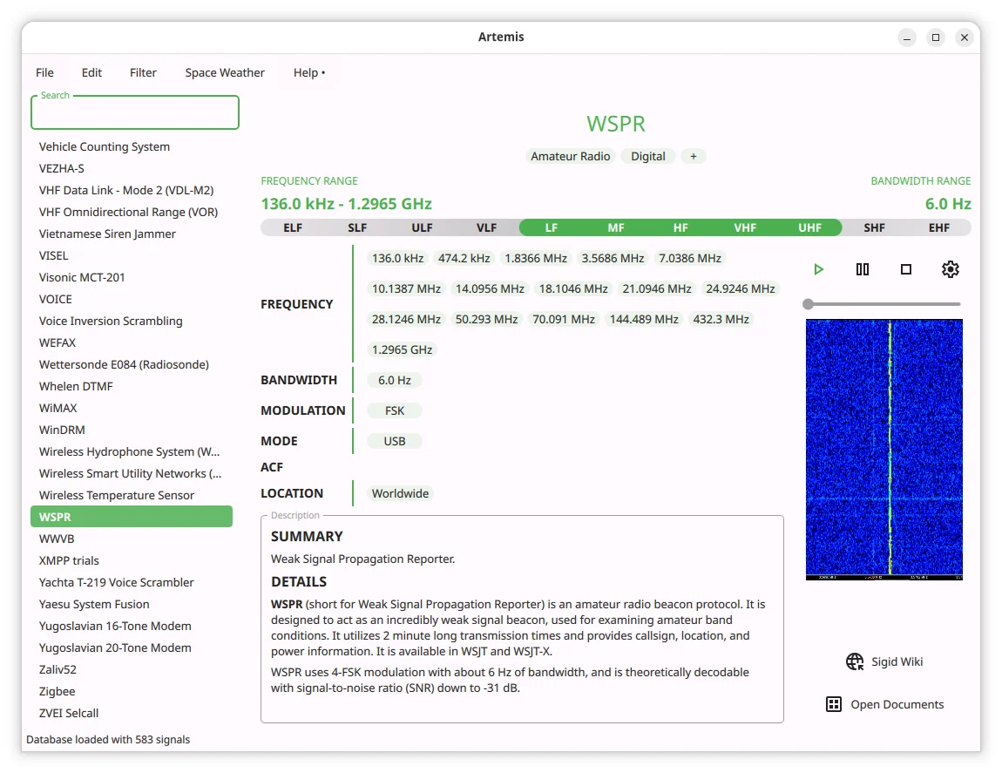Select VEZHA-S signal
Screen dimensions: 1002x773
click(132, 168)
